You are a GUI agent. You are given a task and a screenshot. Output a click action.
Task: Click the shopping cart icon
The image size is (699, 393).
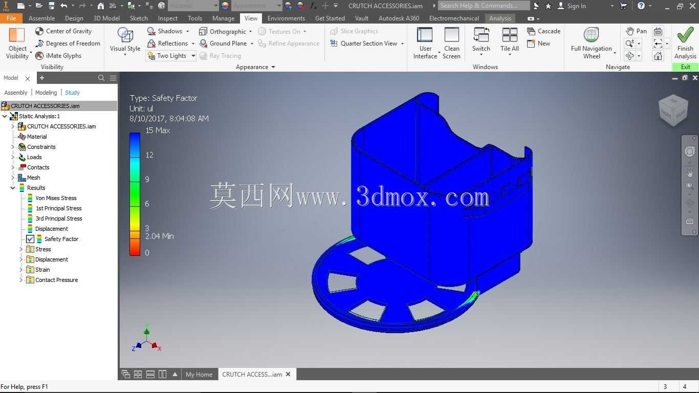623,6
